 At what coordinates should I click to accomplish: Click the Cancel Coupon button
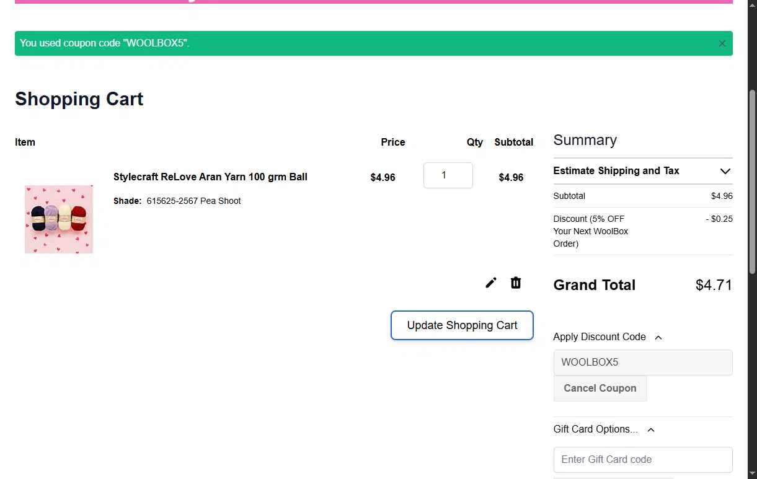(600, 388)
